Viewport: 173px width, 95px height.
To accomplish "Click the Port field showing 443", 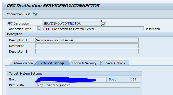I will point(135,79).
